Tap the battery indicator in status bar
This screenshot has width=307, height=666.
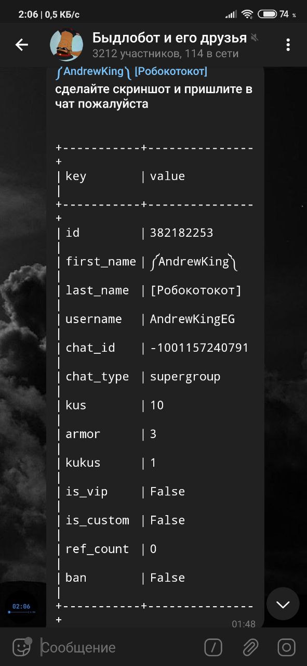[267, 14]
